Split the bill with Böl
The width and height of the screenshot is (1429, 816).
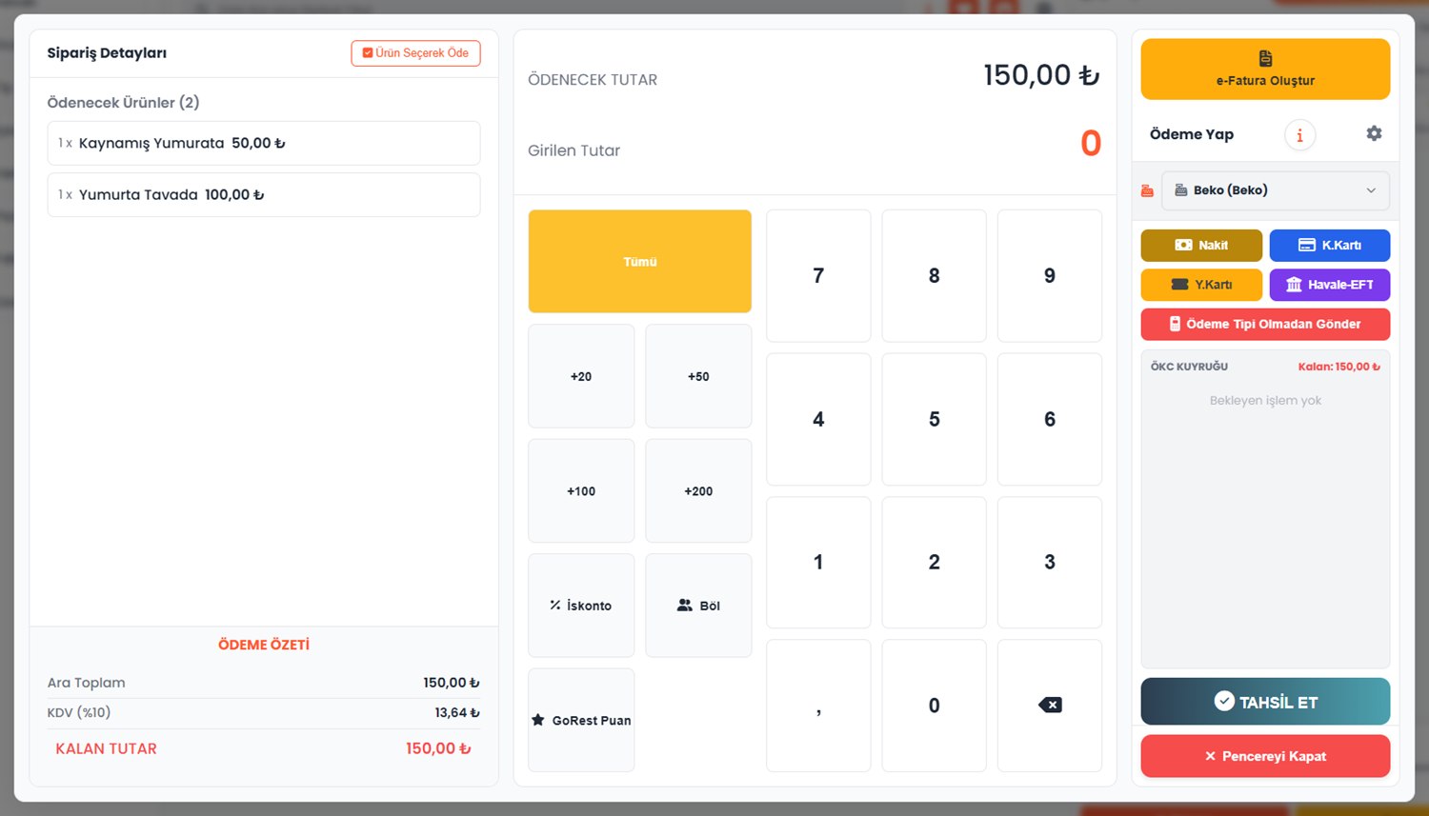tap(698, 606)
